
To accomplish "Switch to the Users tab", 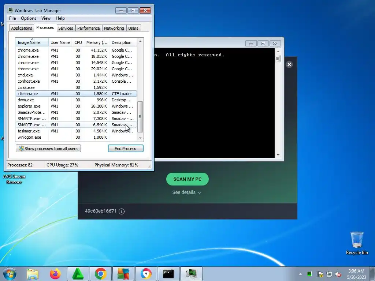I will (x=133, y=28).
